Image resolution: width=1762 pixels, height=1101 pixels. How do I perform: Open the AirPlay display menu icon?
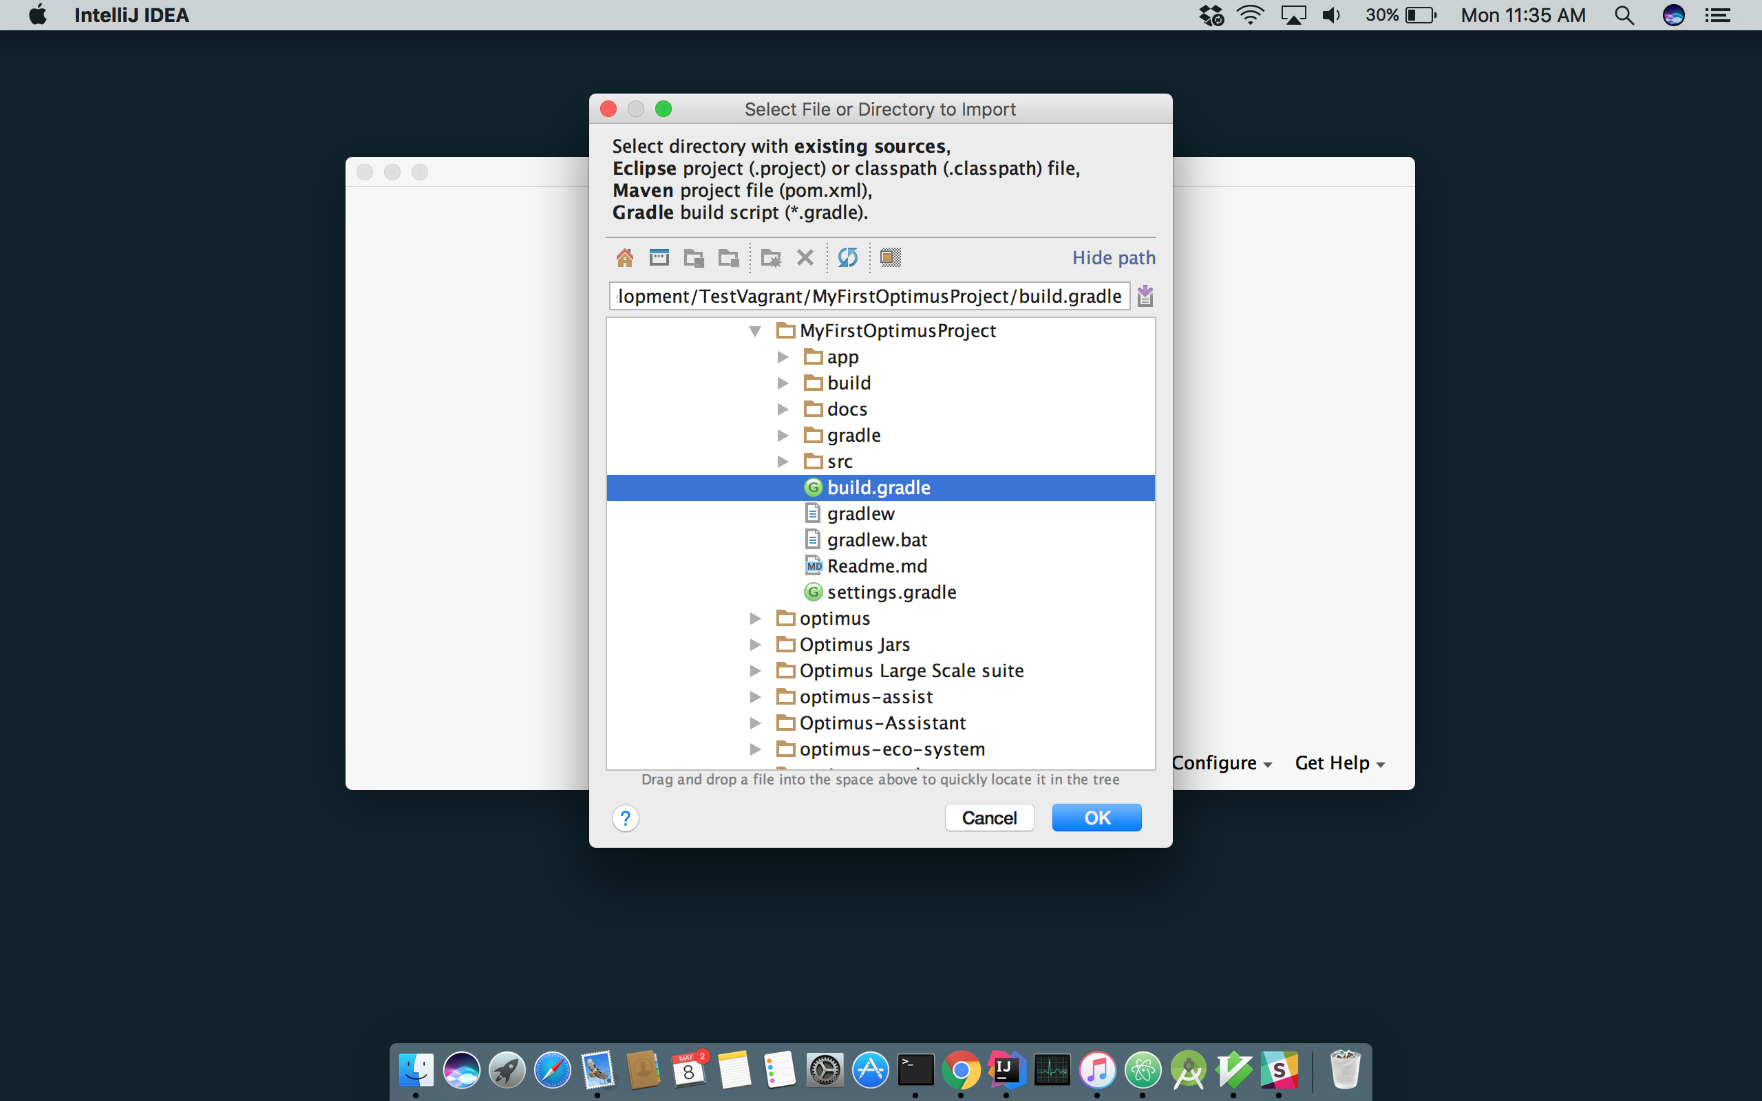point(1293,14)
